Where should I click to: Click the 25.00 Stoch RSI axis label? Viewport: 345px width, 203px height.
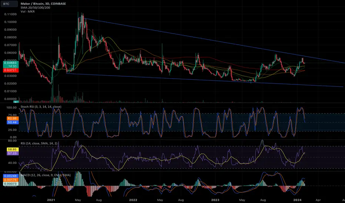pos(12,130)
